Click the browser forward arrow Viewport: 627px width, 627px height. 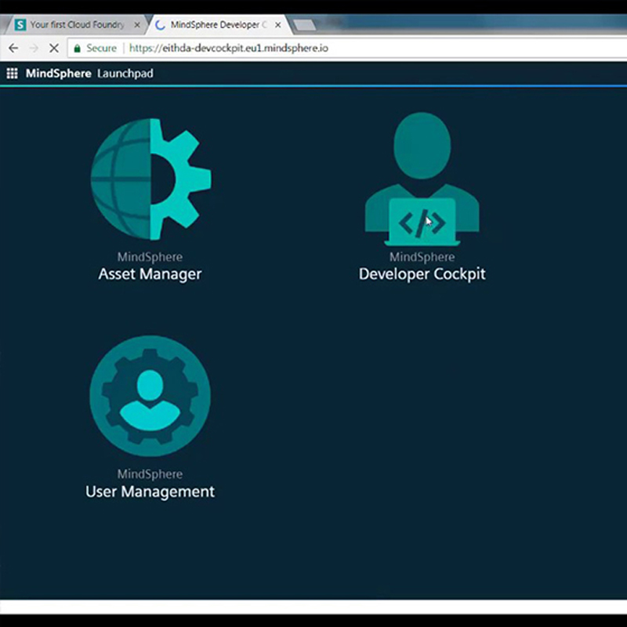34,48
